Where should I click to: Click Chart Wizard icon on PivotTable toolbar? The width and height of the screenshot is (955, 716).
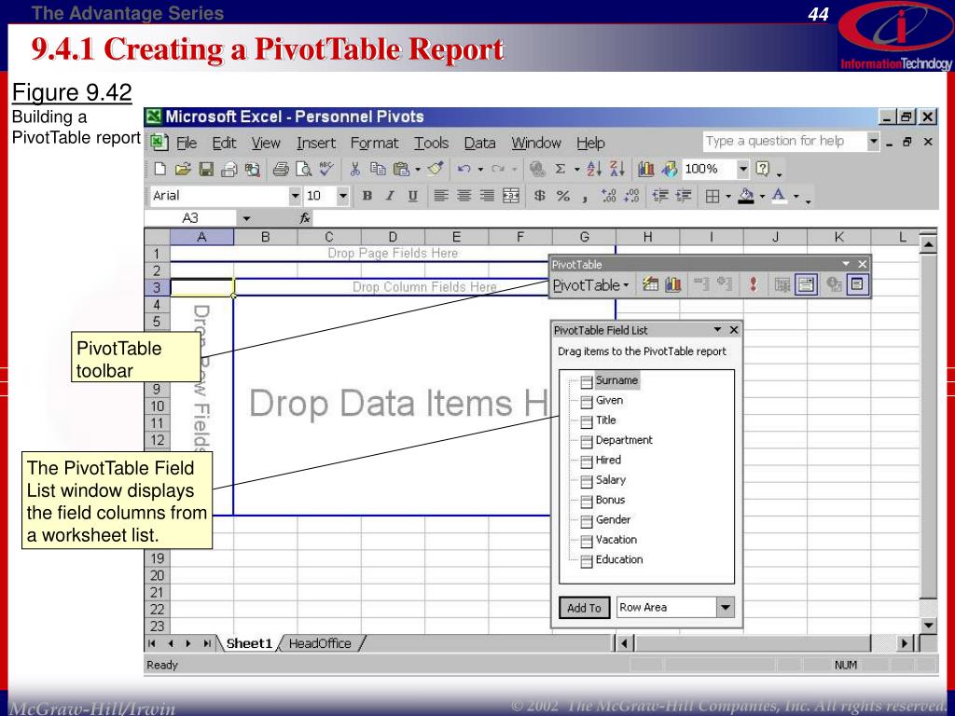pyautogui.click(x=672, y=284)
